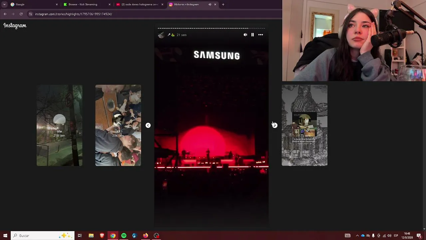
Task: Open the microphone tray icon
Action: point(373,236)
